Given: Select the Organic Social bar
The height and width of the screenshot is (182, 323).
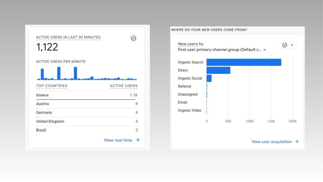Looking at the screenshot, I should tap(209, 78).
